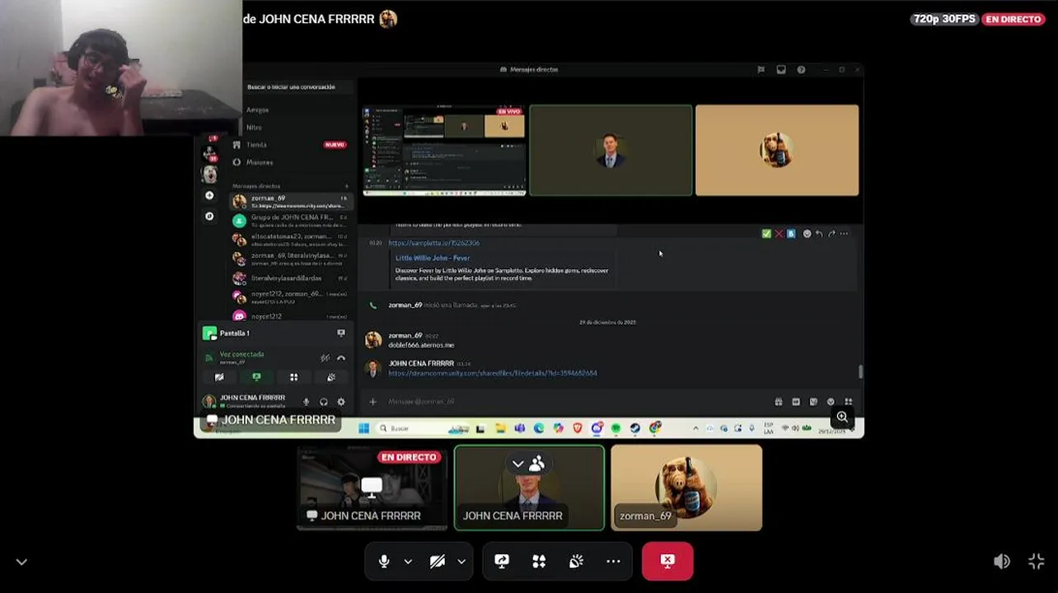Viewport: 1058px width, 593px height.
Task: Hide participants with chevron-people pill
Action: (x=528, y=464)
